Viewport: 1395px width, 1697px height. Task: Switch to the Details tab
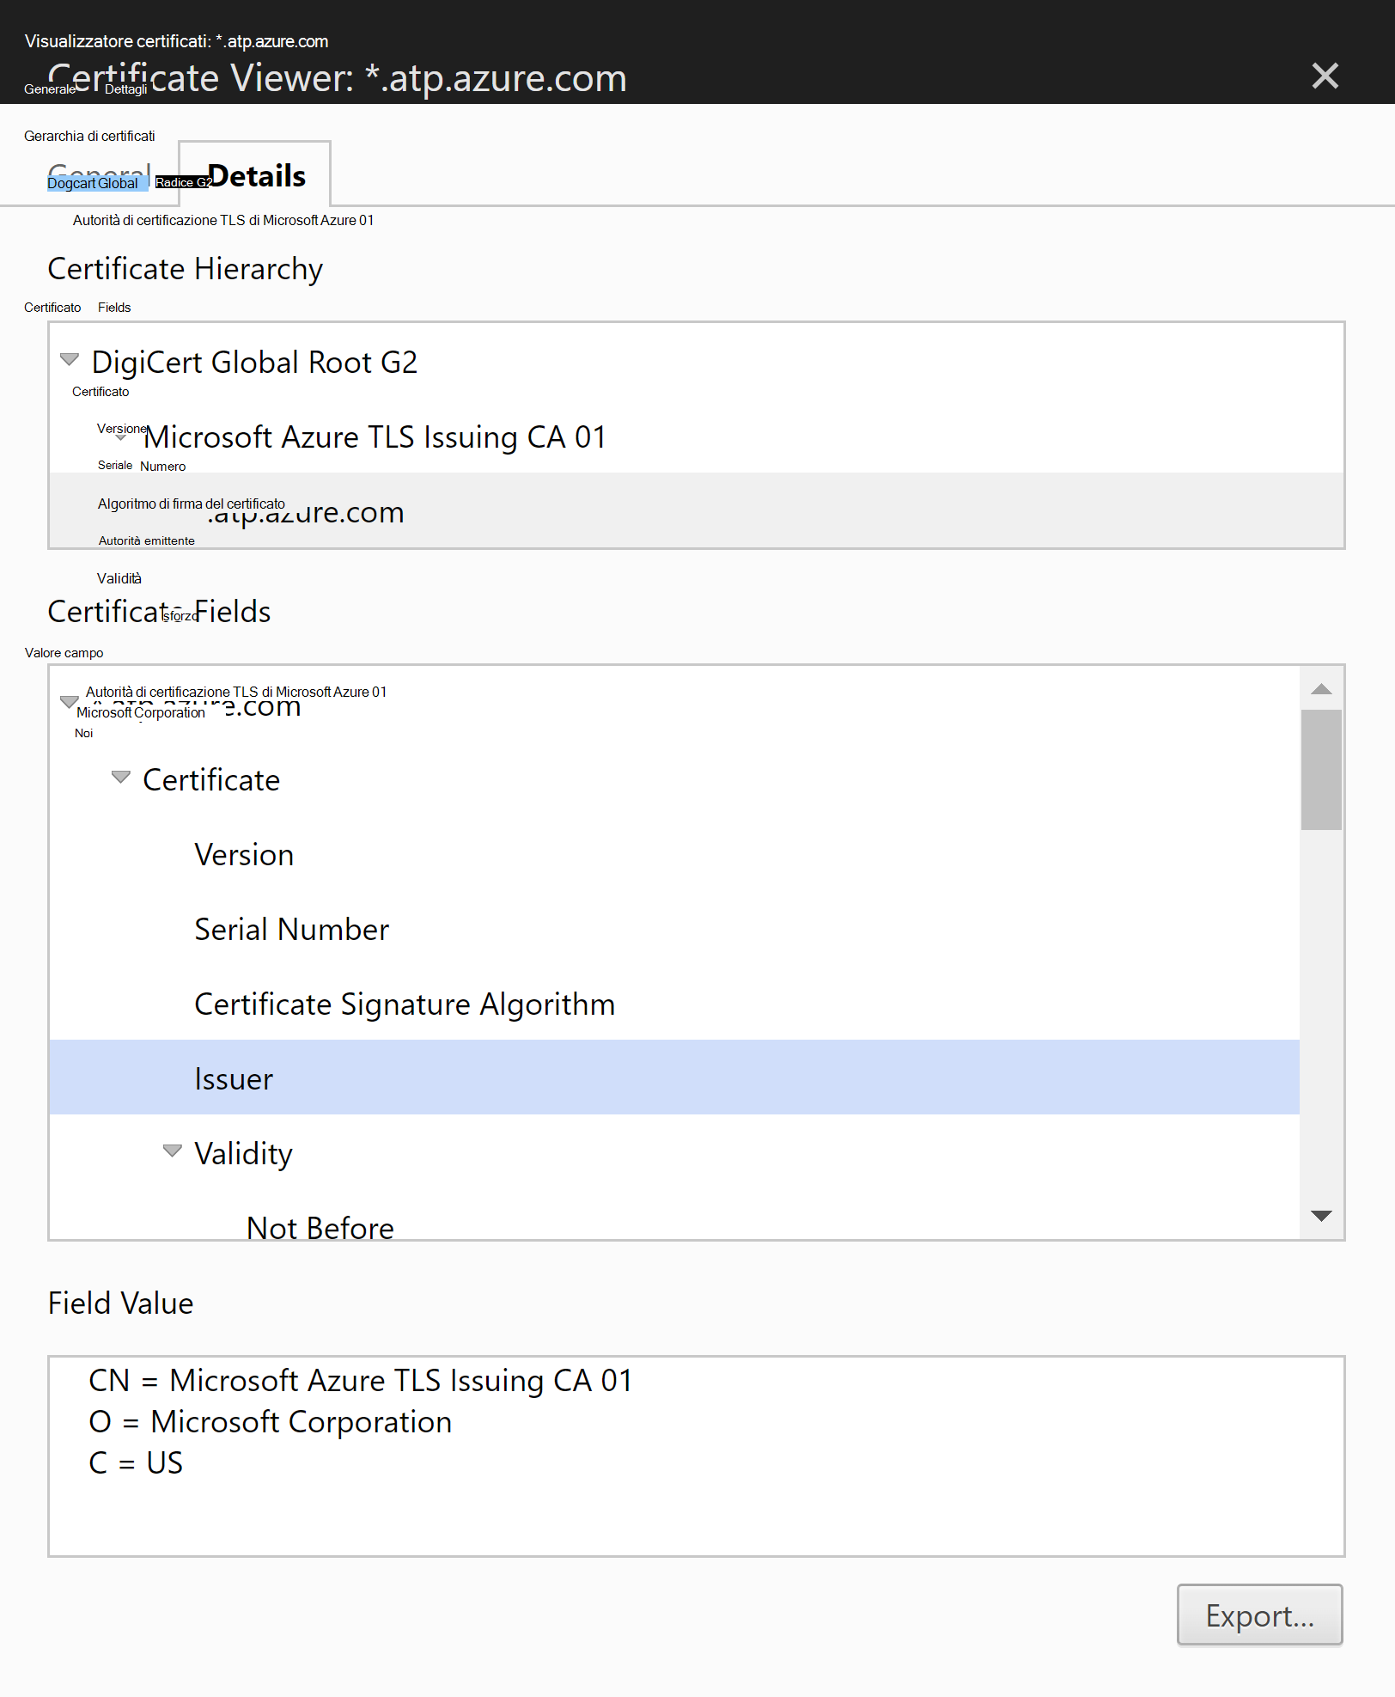(255, 174)
